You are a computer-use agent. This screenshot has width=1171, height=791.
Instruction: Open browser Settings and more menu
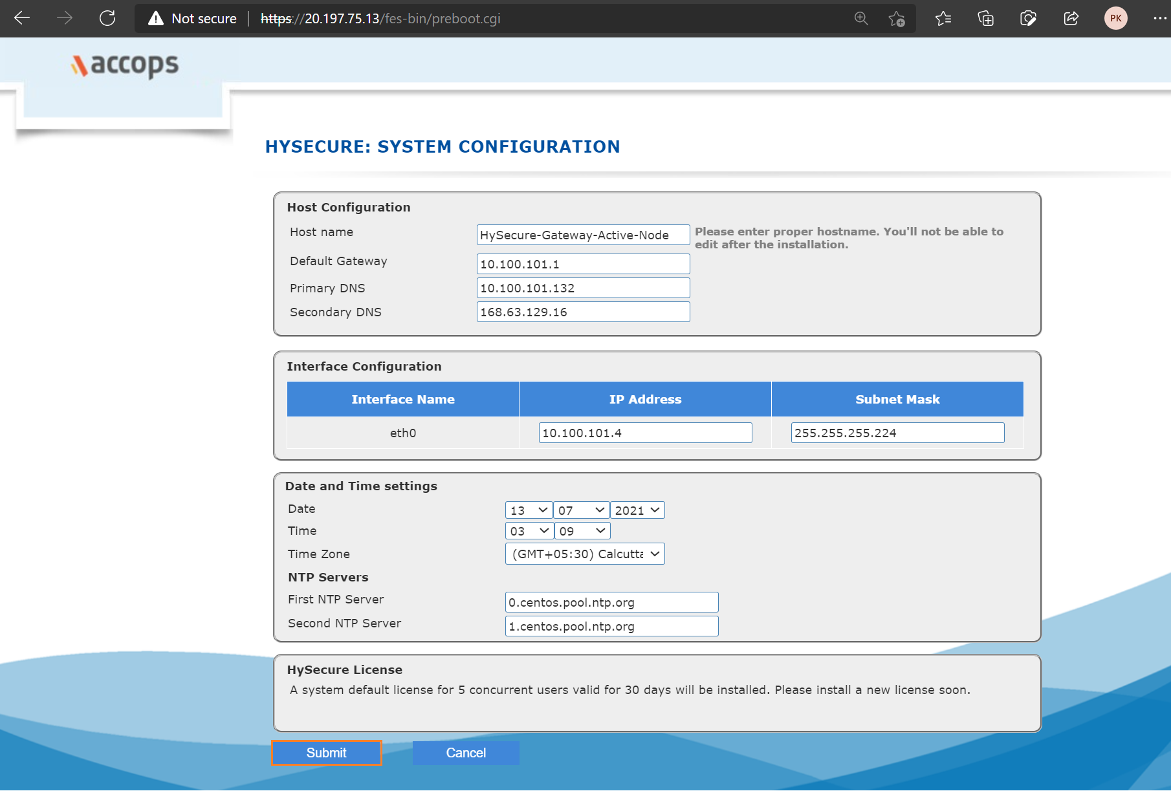[1159, 18]
